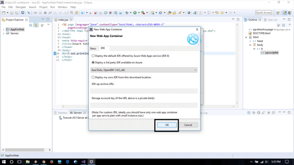This screenshot has height=165, width=294.
Task: Collapse the b node in Outline
Action: (x=254, y=49)
